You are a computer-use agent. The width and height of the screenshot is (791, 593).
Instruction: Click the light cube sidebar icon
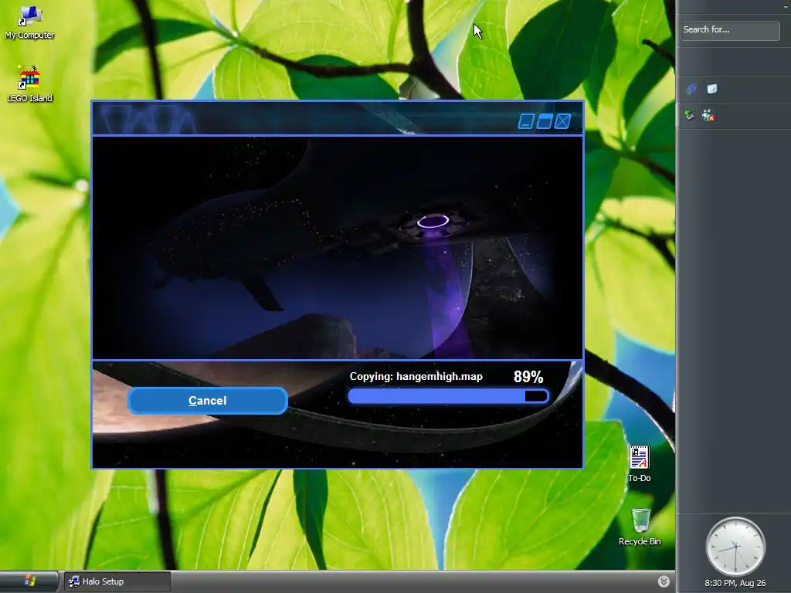tap(711, 90)
